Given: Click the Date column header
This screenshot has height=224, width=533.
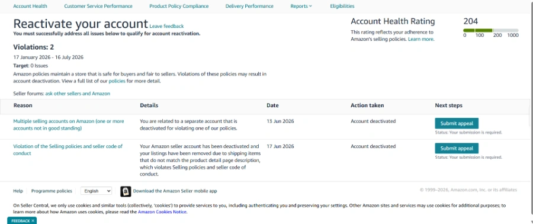Looking at the screenshot, I should point(272,105).
